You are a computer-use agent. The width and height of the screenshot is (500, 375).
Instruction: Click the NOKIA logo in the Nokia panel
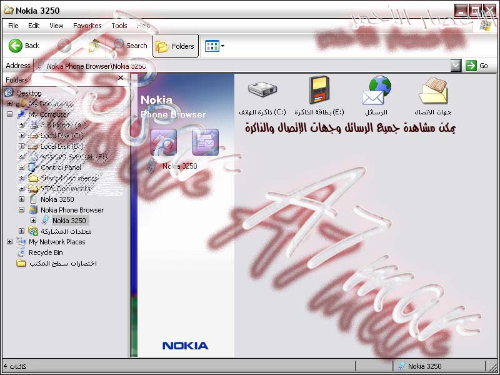click(185, 346)
